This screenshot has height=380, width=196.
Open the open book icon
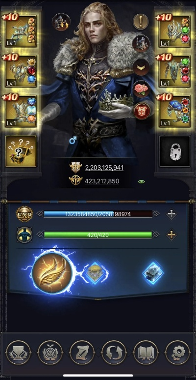click(x=146, y=352)
